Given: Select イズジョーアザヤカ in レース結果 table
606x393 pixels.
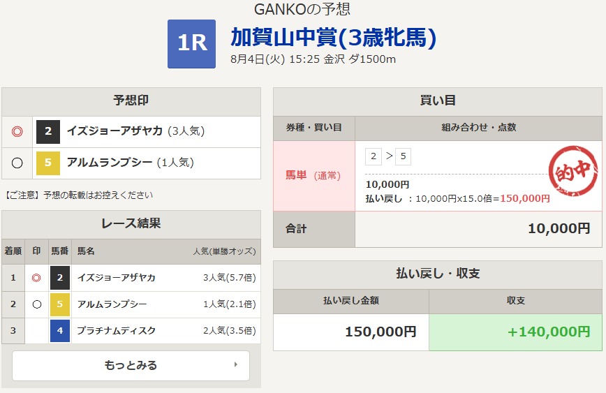Looking at the screenshot, I should [x=117, y=278].
